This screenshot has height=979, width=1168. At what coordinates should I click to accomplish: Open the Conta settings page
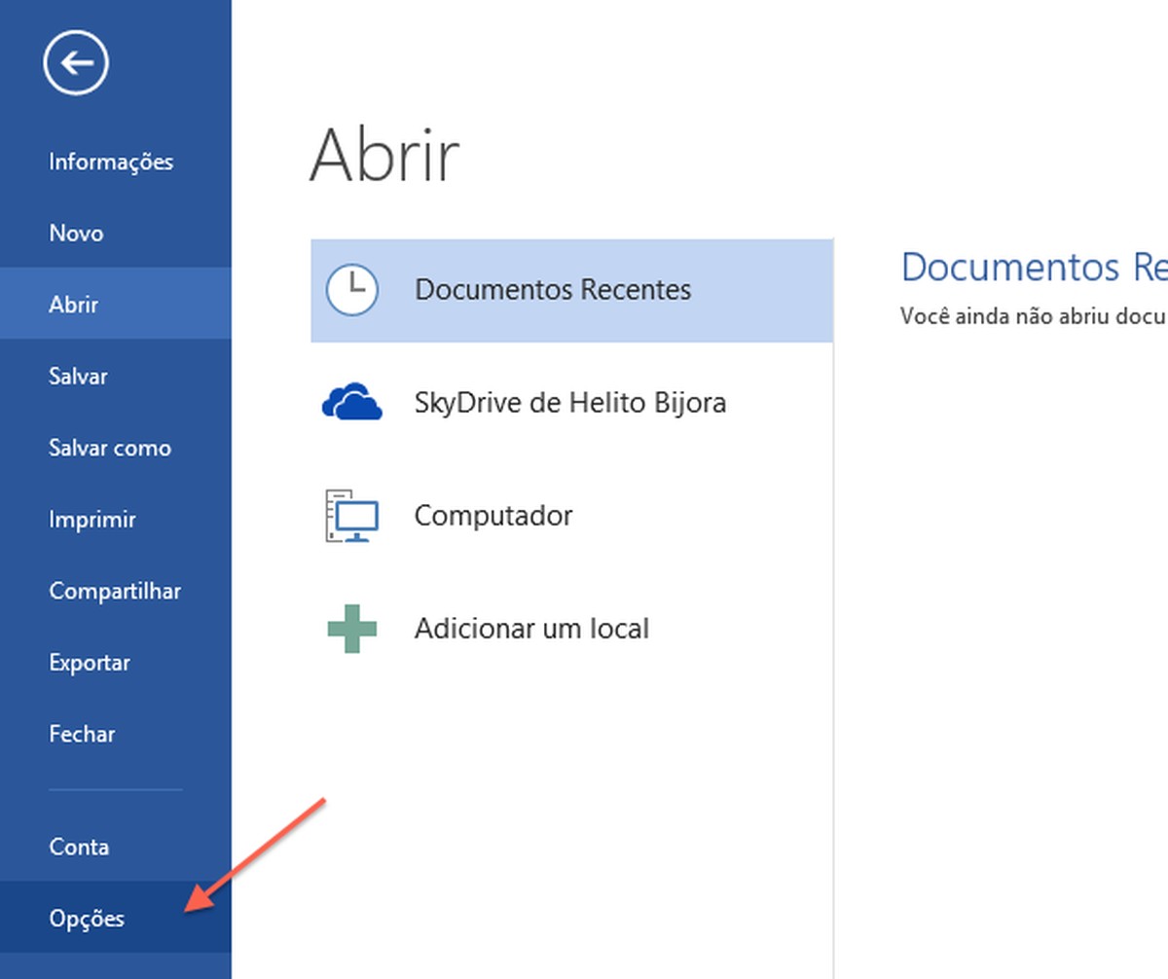coord(79,846)
